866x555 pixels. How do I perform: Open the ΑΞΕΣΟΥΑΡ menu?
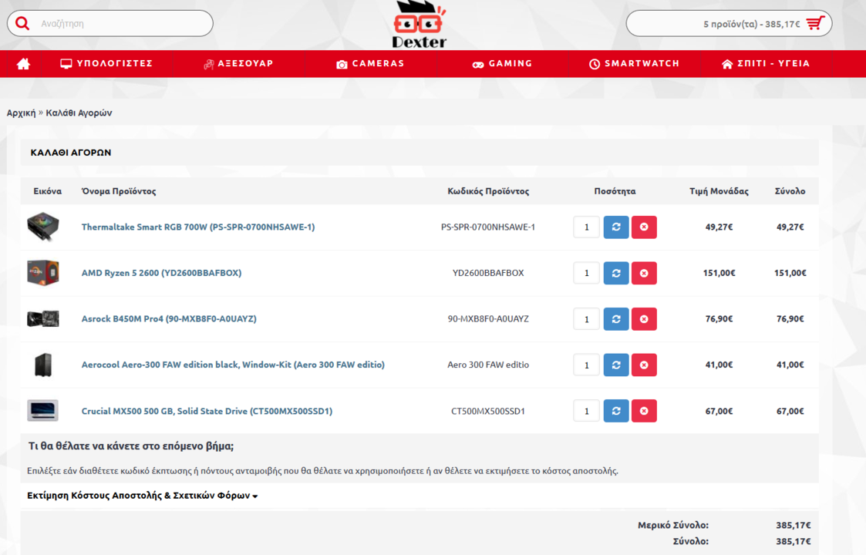tap(238, 63)
